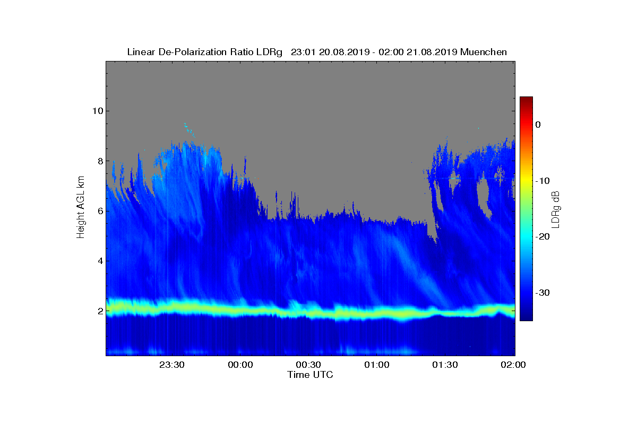Viewport: 637px width, 424px height.
Task: Select the '00:30' time tick label
Action: pos(308,365)
